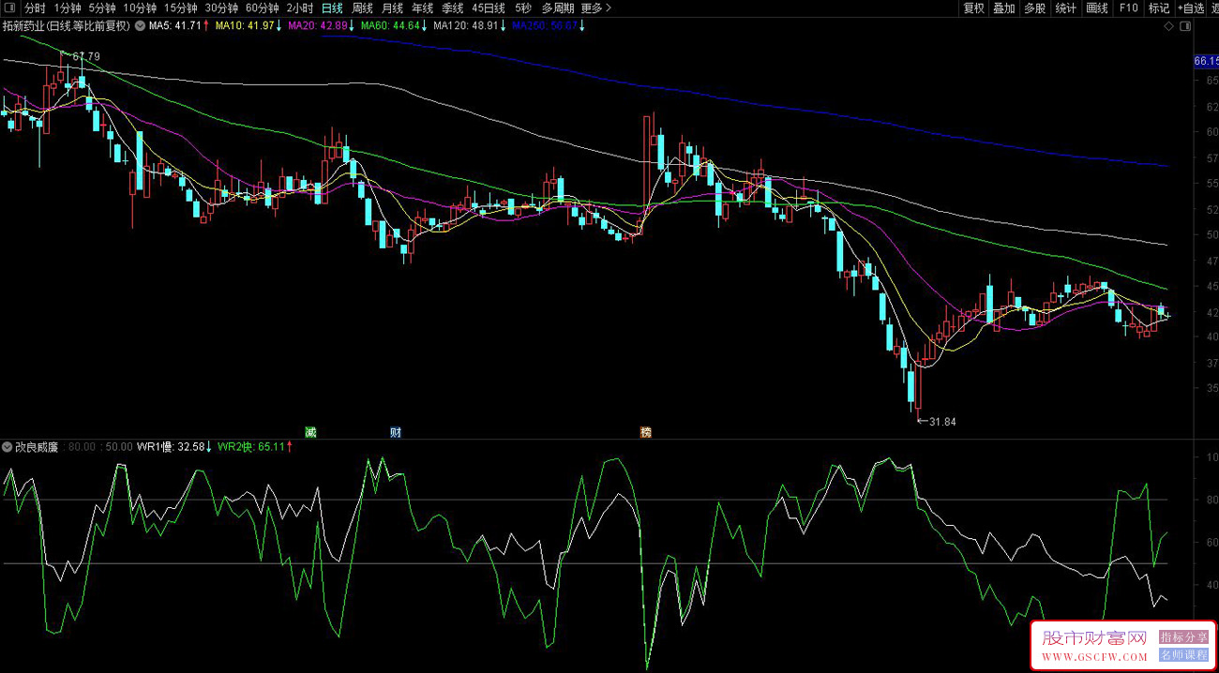Select the 2小时 period tab
Image resolution: width=1219 pixels, height=673 pixels.
(x=300, y=8)
